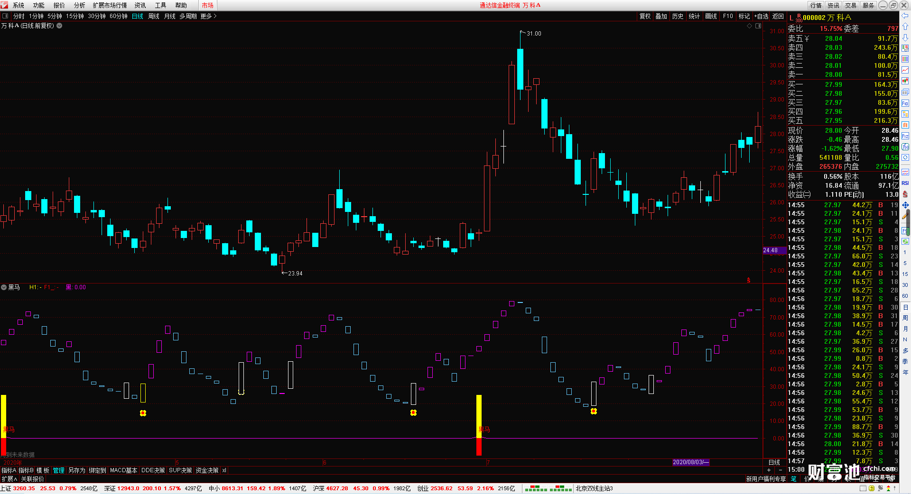Click the Tongdaxin logo icon at top-left
This screenshot has height=494, width=911.
(x=5, y=5)
